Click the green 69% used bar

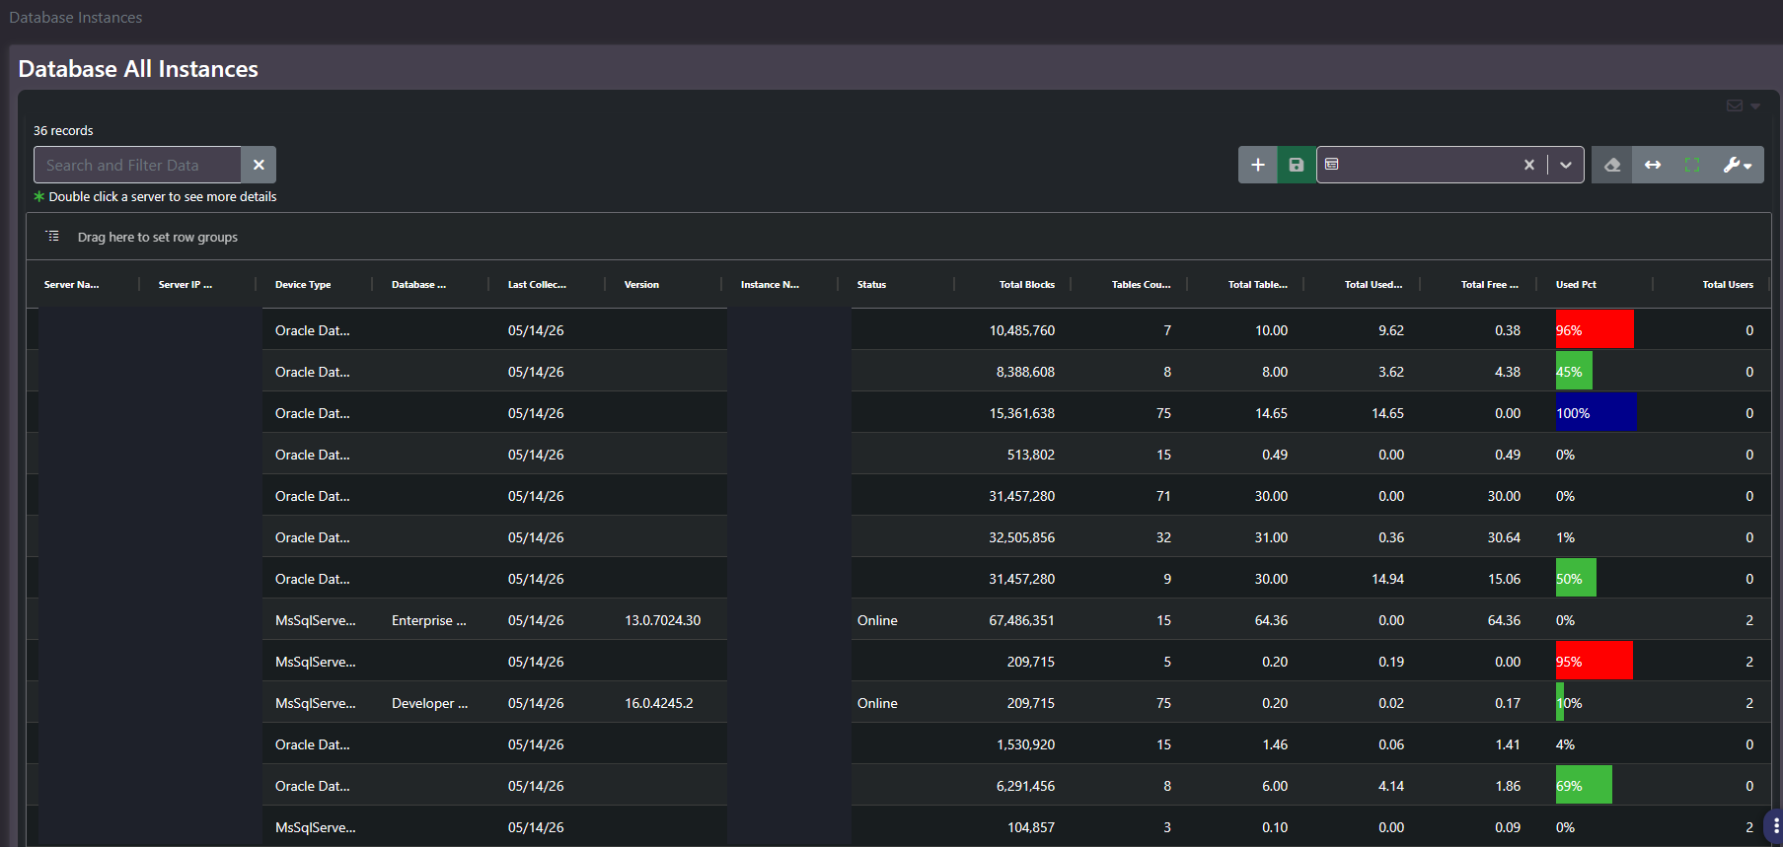point(1584,785)
